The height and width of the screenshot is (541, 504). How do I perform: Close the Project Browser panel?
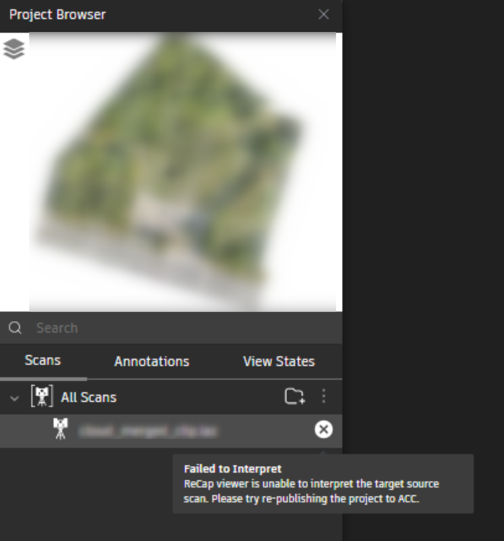[323, 14]
